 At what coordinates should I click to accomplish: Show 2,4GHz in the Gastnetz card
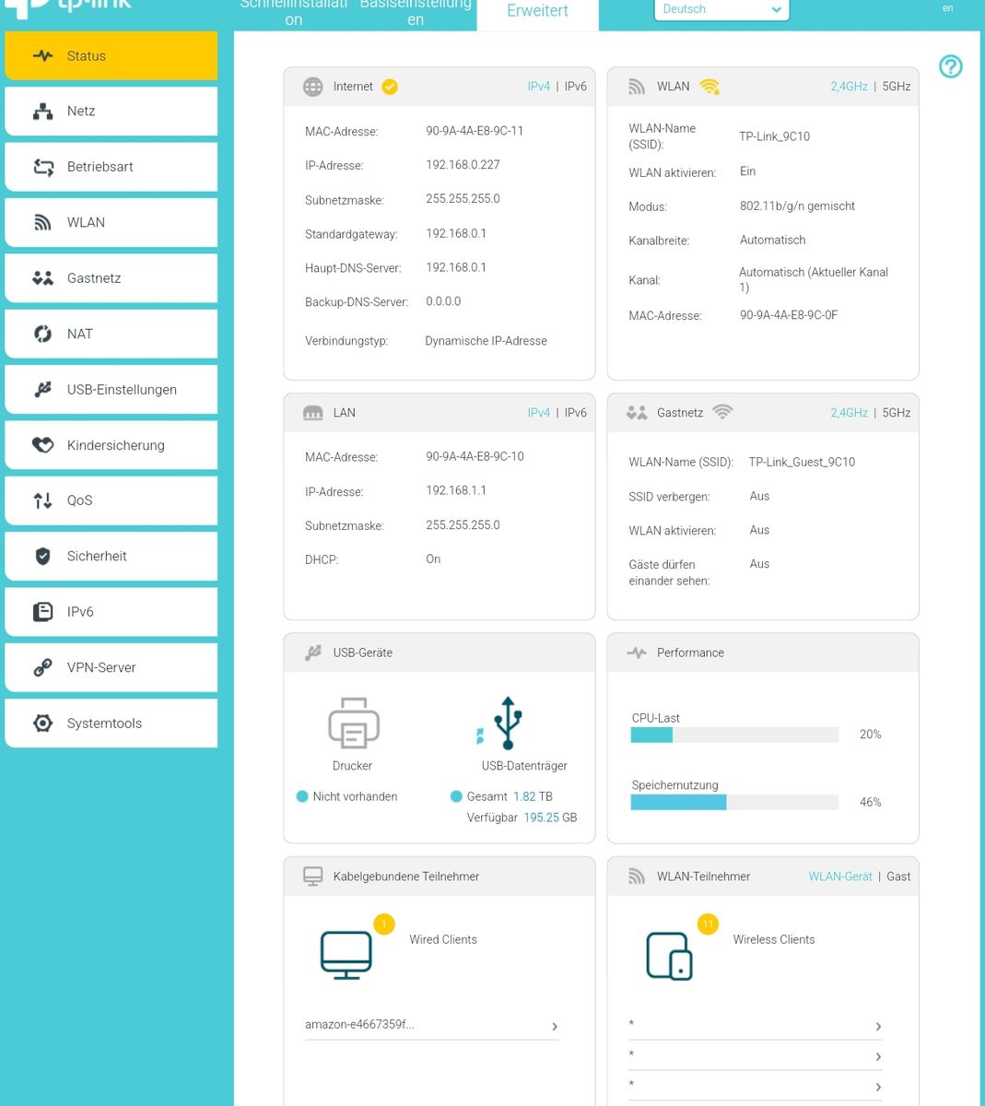click(849, 413)
